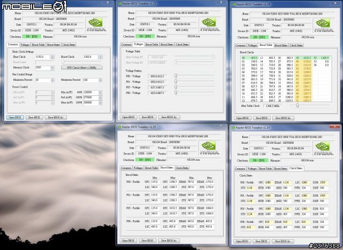The image size is (343, 250).
Task: Click NVIDIA logo in the Clock States window
Action: click(323, 149)
